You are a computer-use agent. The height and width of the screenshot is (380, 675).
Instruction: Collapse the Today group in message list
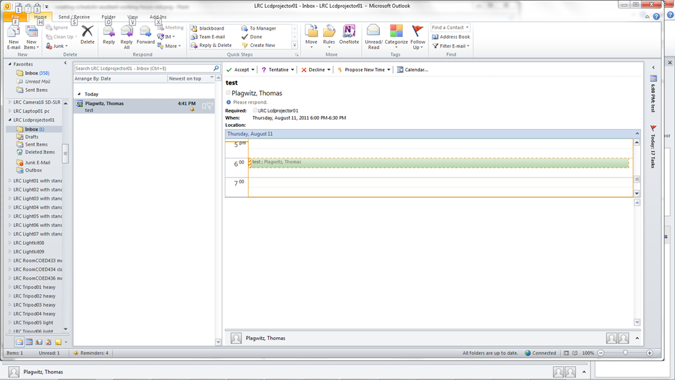pos(79,94)
